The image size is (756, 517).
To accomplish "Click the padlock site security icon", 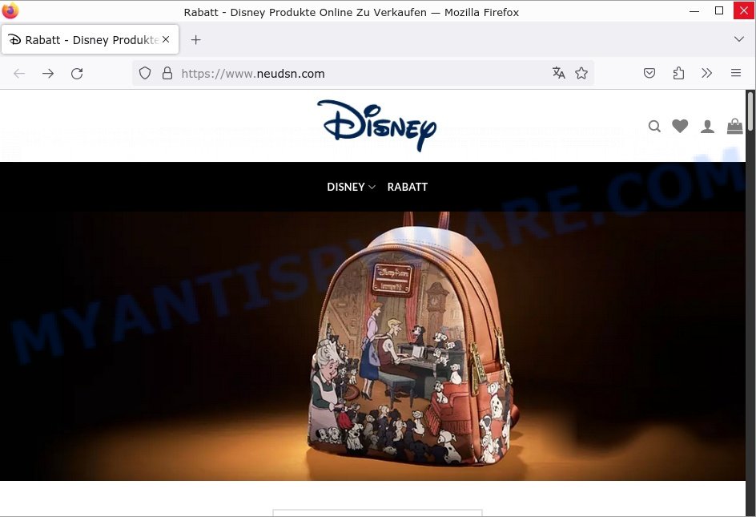I will tap(167, 74).
